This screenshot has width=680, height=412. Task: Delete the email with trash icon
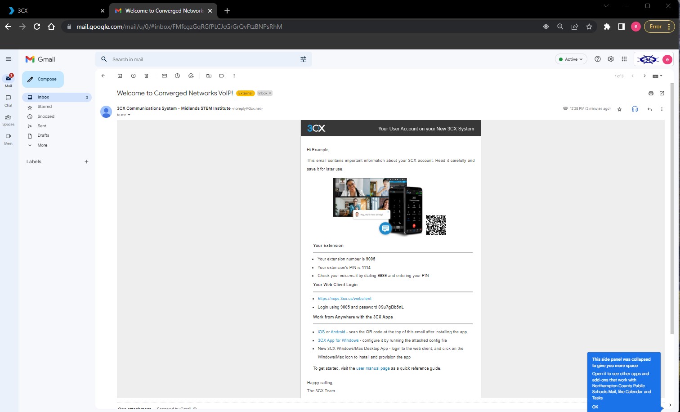pyautogui.click(x=146, y=76)
